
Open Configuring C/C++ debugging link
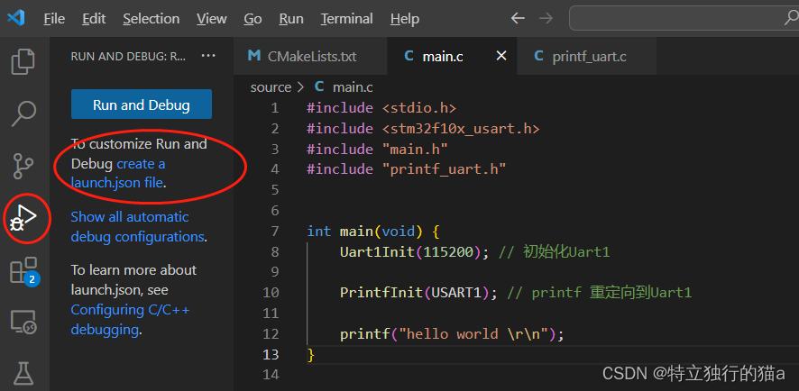(x=130, y=320)
